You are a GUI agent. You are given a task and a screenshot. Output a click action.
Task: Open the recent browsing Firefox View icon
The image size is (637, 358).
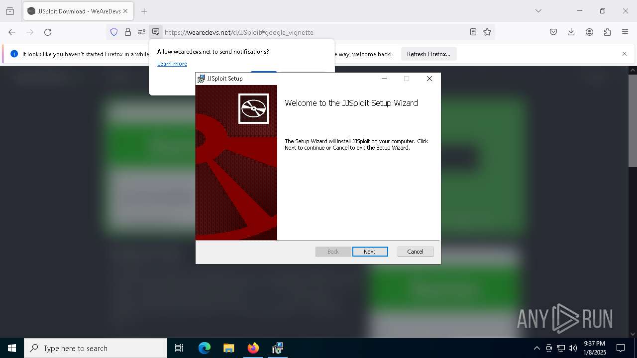(x=10, y=11)
